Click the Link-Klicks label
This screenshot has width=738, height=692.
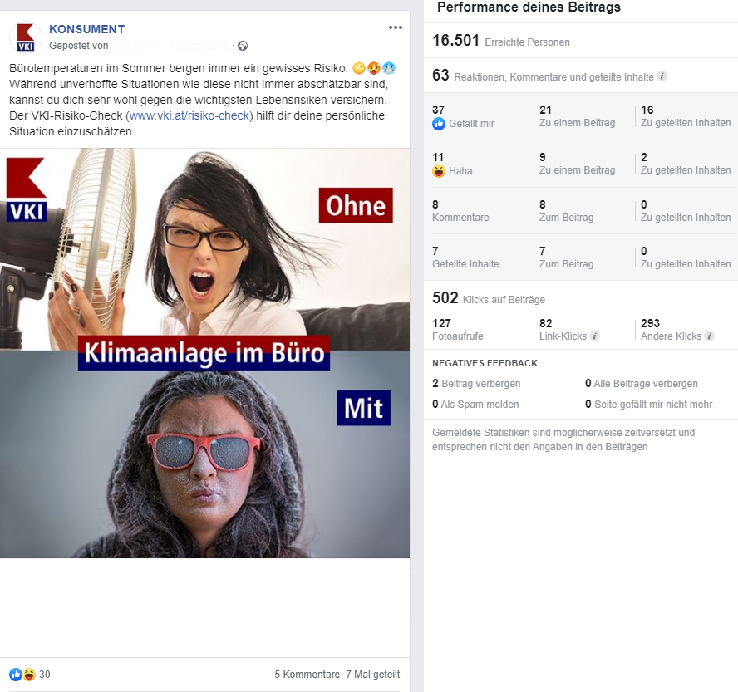[x=563, y=336]
